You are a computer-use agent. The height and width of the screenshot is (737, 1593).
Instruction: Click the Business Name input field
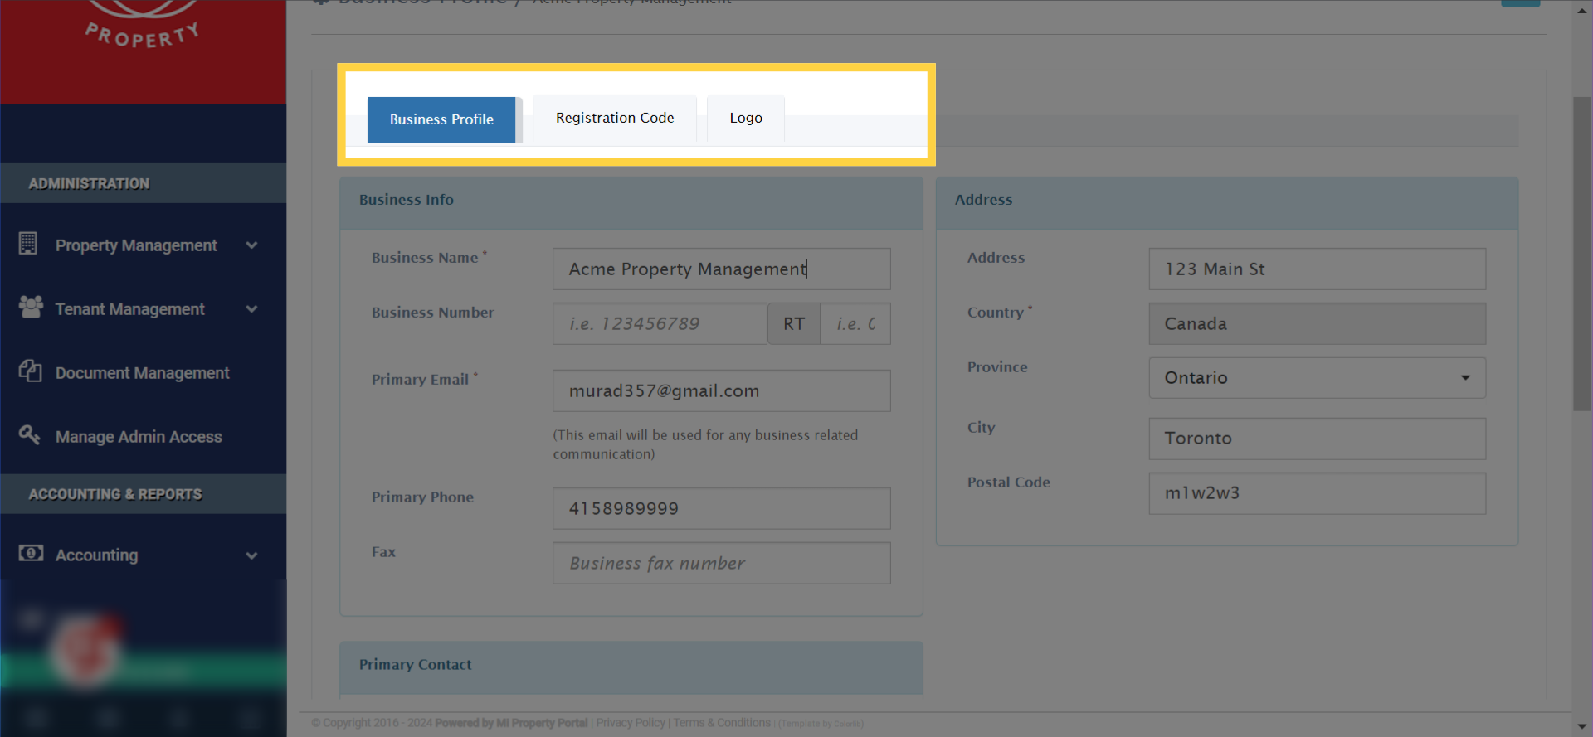(x=721, y=269)
